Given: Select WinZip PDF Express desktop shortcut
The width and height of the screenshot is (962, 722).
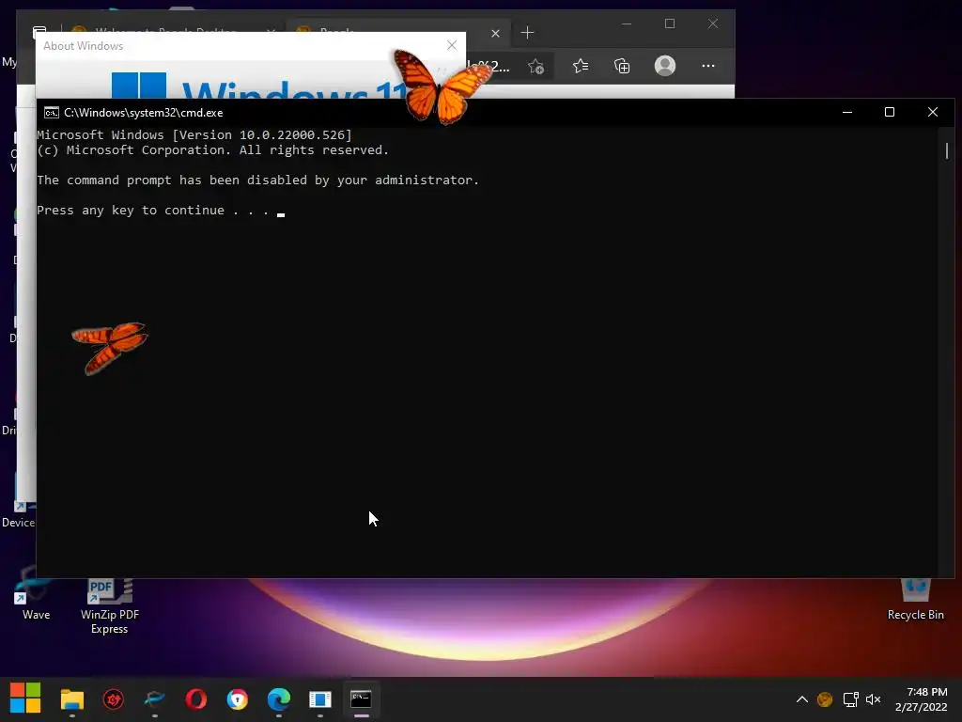Looking at the screenshot, I should click(110, 606).
